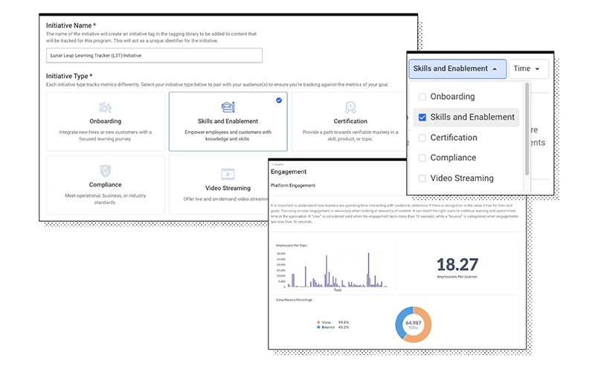The height and width of the screenshot is (372, 595).
Task: Click the dropdown list vertical scrollbar
Action: pos(527,119)
